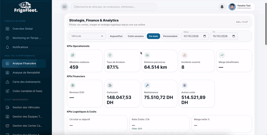267x135 pixels.
Task: Click in the vehicle search field
Action: point(114,7)
